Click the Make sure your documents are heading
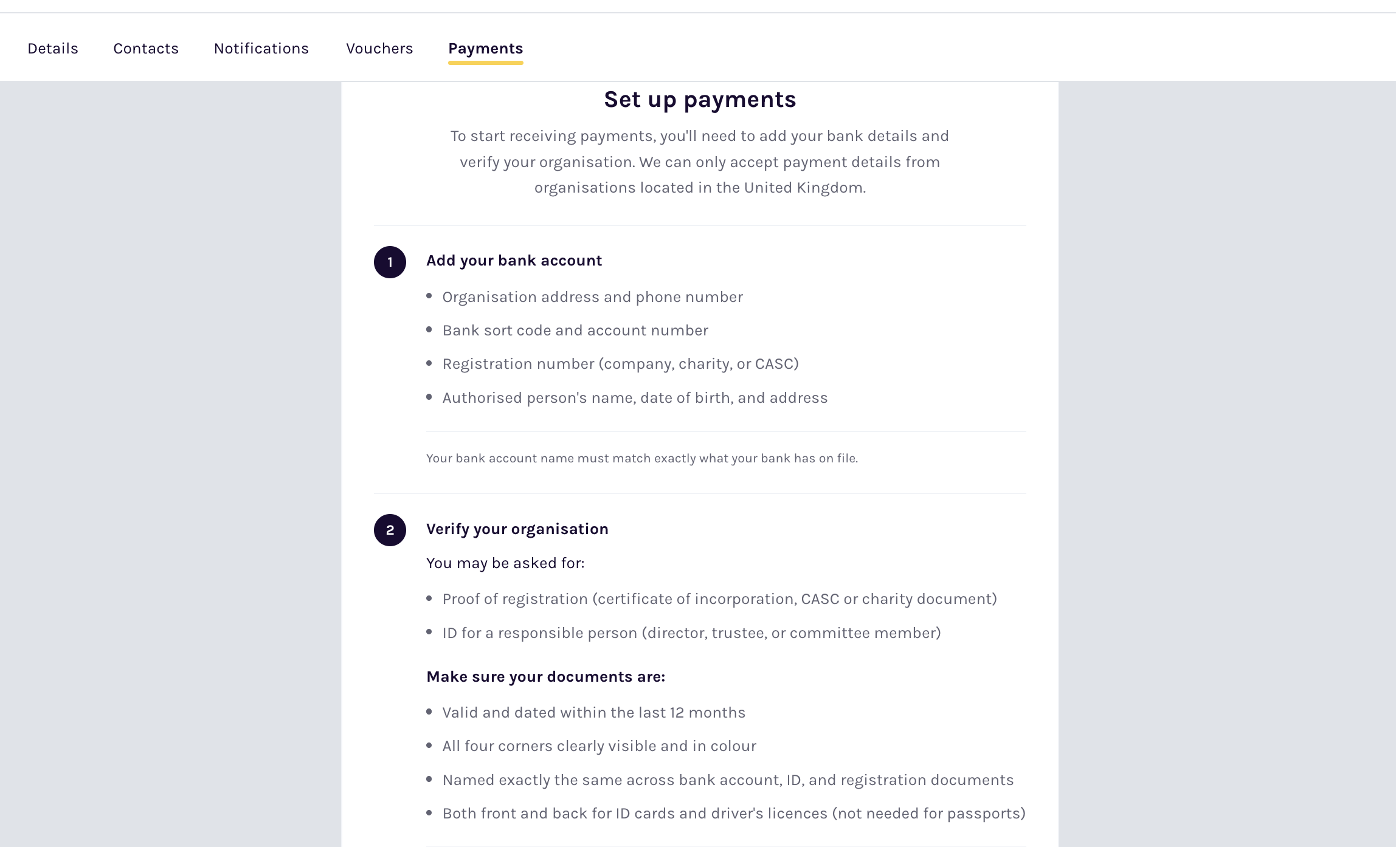The image size is (1396, 847). (545, 677)
